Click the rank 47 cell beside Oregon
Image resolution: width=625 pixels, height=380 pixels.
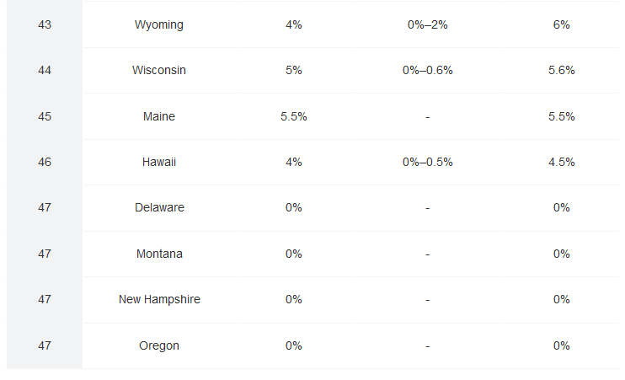[45, 345]
